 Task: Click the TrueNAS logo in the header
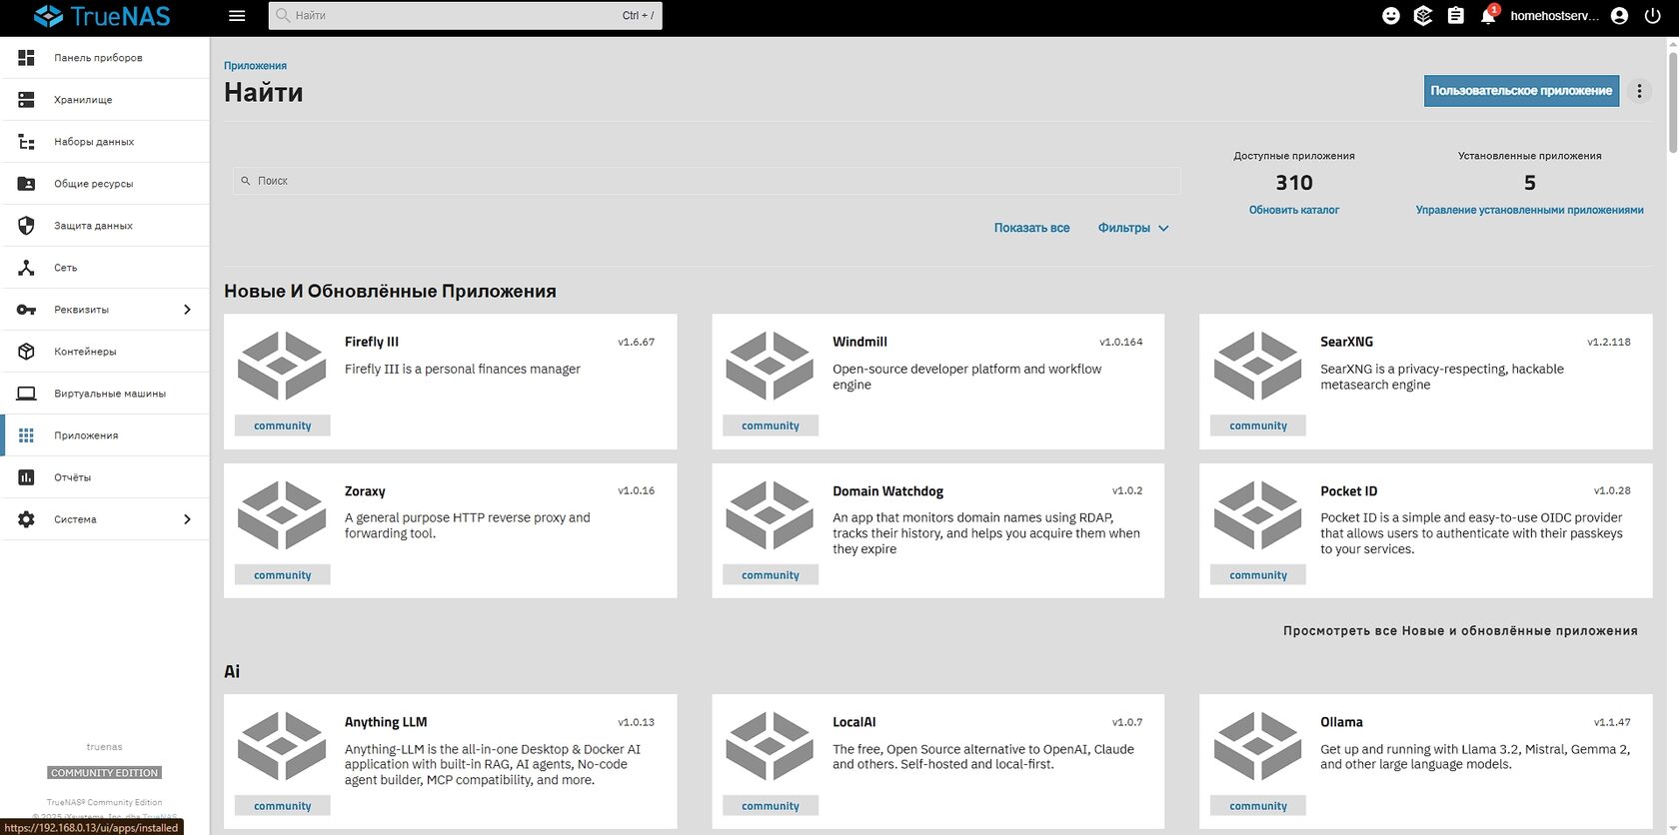pos(102,16)
